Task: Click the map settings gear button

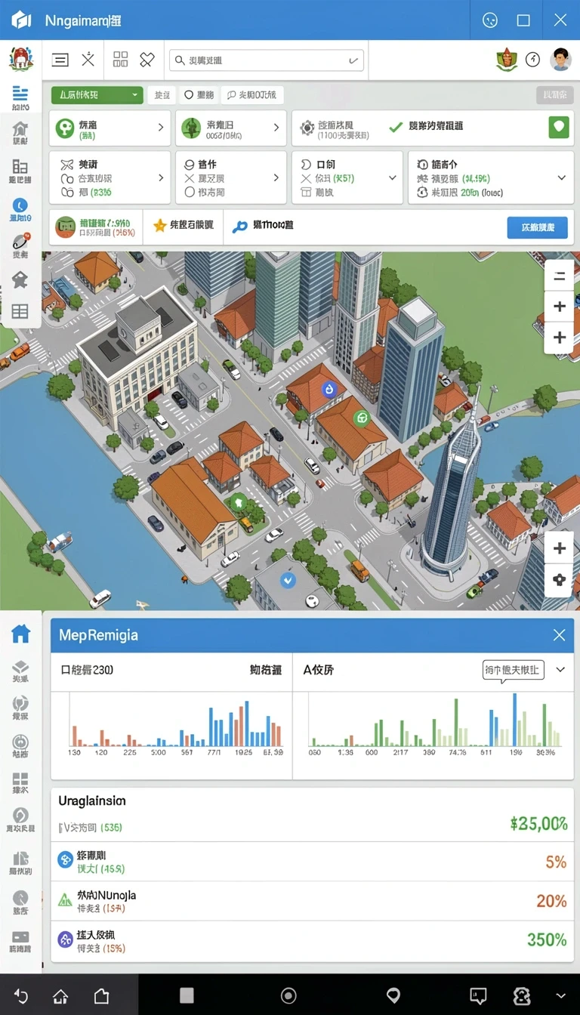Action: point(559,580)
